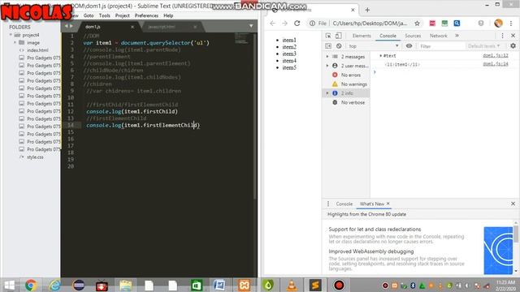This screenshot has height=292, width=520.
Task: Click the red extension icon in Chrome toolbar
Action: point(432,24)
